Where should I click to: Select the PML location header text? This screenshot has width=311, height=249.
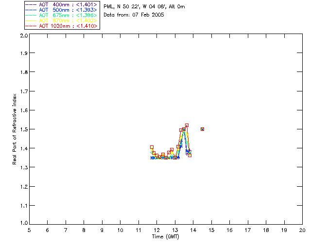144,7
